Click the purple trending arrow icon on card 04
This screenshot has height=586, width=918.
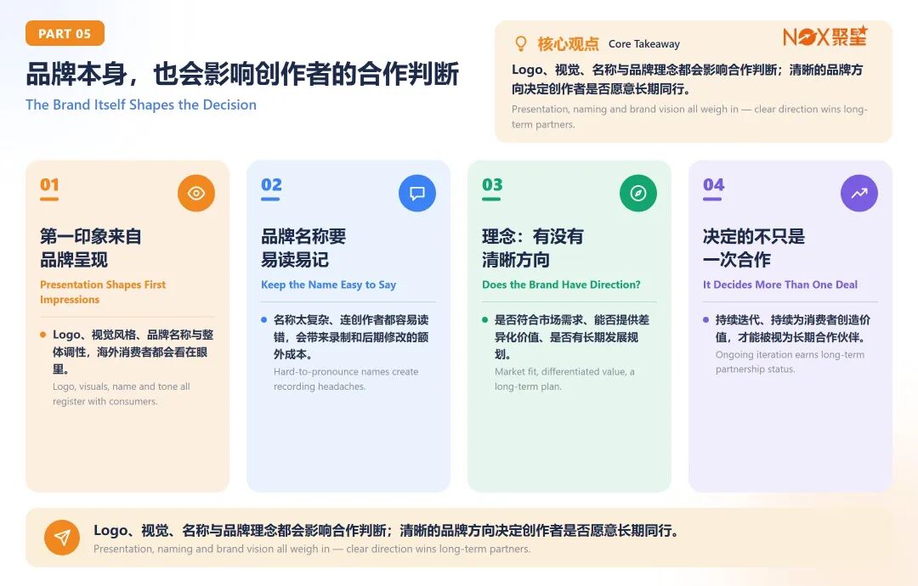click(x=859, y=193)
